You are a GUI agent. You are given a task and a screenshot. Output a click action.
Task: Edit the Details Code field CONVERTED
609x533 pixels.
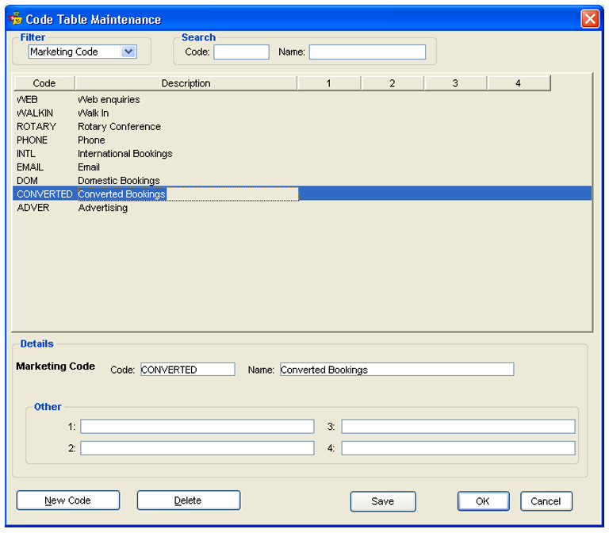(188, 370)
